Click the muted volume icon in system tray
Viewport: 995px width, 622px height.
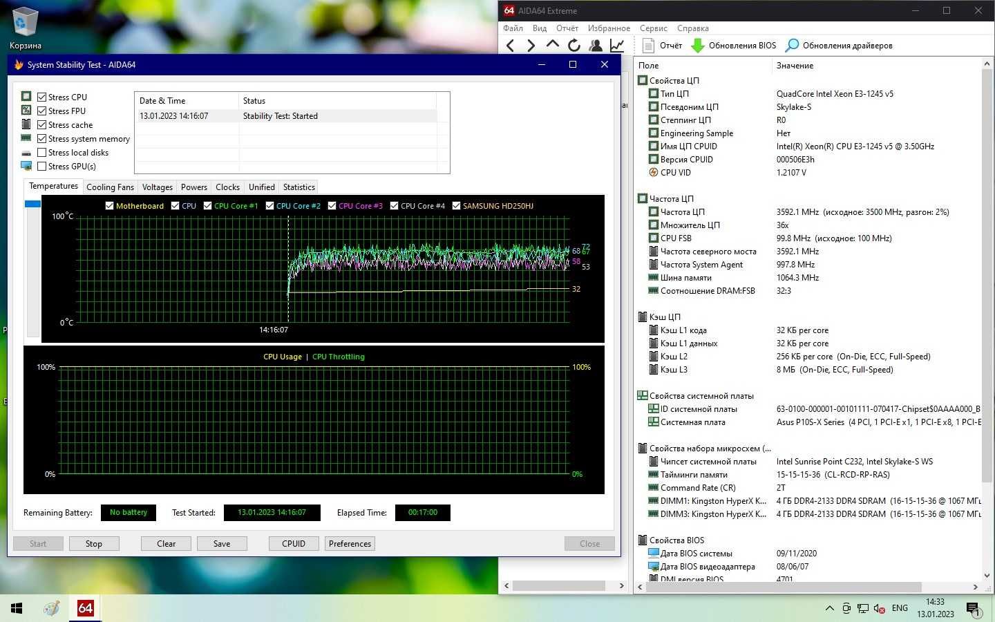(x=880, y=608)
